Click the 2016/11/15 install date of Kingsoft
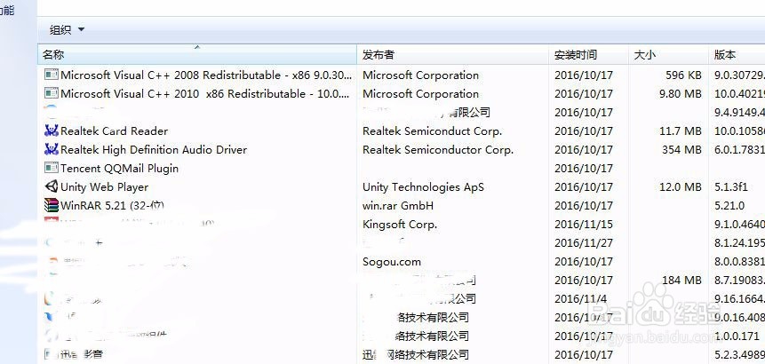Viewport: 765px width, 364px height. click(x=584, y=224)
